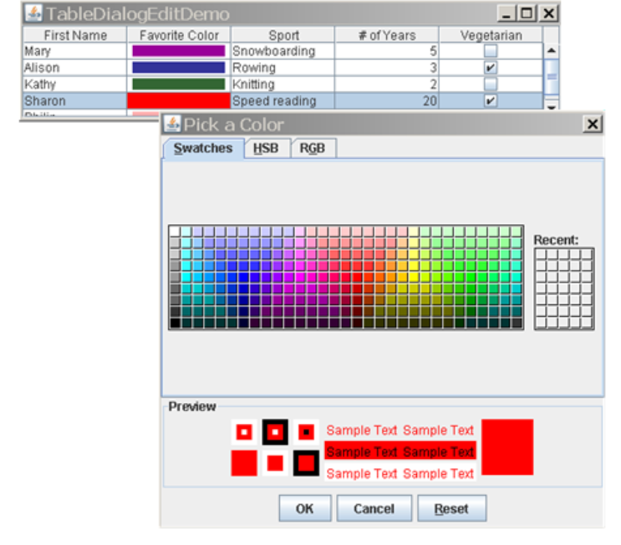Switch to the Swatches tab
The width and height of the screenshot is (621, 545).
coord(203,148)
